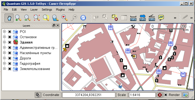Viewport: 195px width, 100px height.
Task: Expand the Остановки layer tree node
Action: pyautogui.click(x=4, y=37)
